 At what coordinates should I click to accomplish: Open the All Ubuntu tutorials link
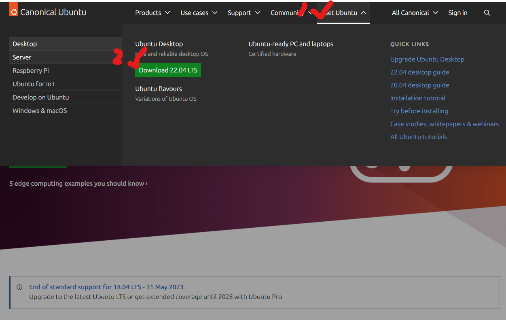pyautogui.click(x=419, y=137)
